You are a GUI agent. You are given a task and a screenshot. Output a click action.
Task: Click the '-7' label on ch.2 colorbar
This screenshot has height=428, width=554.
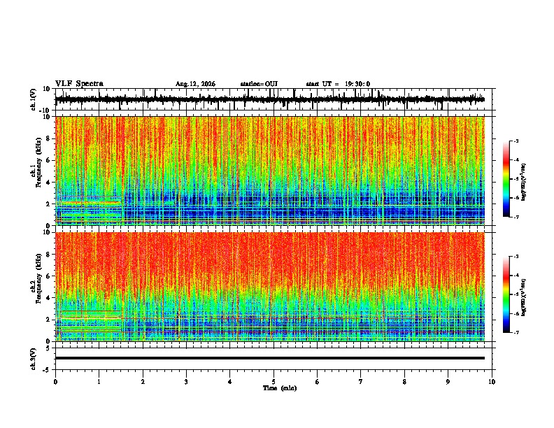coord(516,332)
